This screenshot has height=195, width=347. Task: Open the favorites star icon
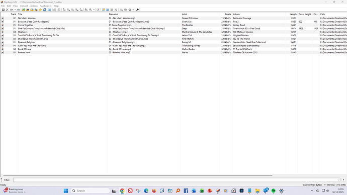pos(40,10)
